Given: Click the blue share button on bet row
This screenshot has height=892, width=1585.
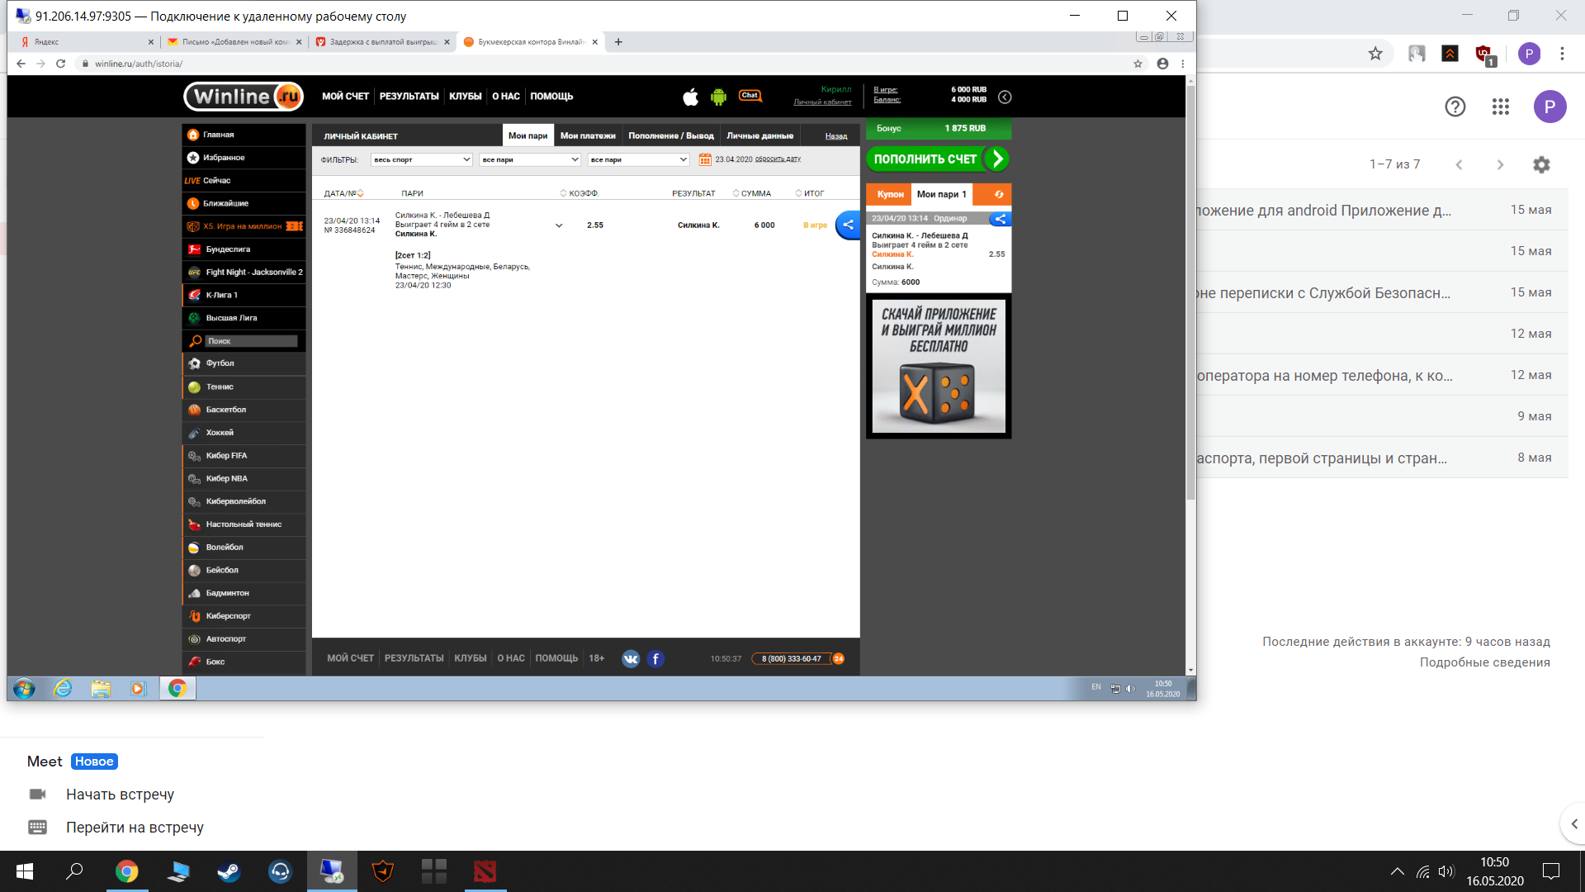Looking at the screenshot, I should 848,225.
